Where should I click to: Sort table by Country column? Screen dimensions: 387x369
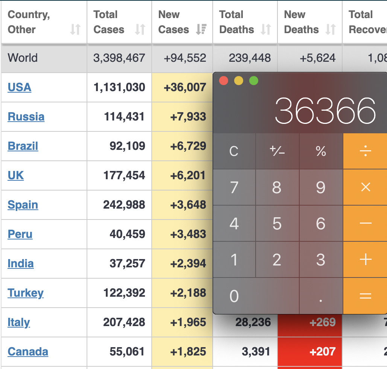tap(75, 29)
